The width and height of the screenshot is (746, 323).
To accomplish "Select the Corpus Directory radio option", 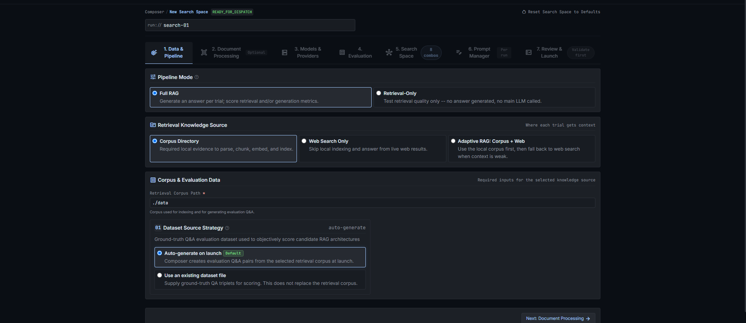I will tap(155, 141).
